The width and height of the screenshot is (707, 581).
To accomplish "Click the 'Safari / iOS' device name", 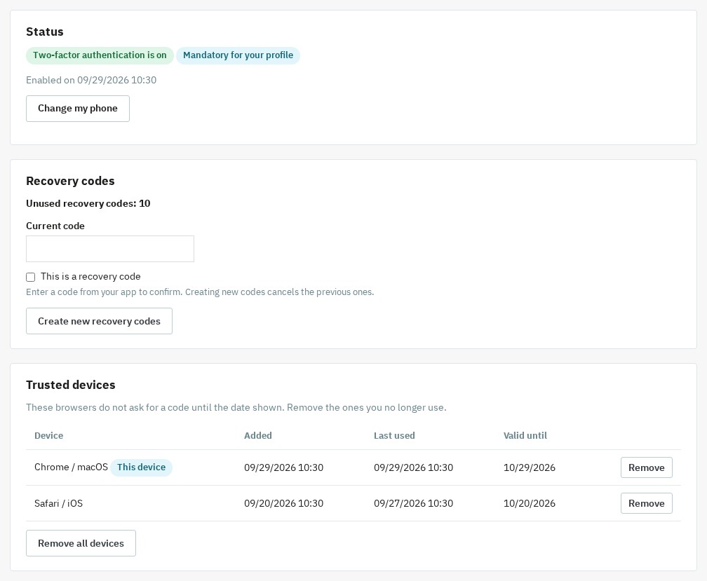I will click(59, 503).
